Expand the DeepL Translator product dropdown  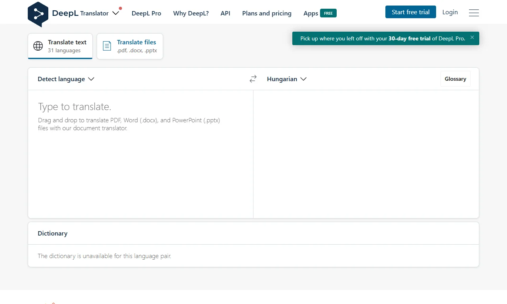click(116, 13)
